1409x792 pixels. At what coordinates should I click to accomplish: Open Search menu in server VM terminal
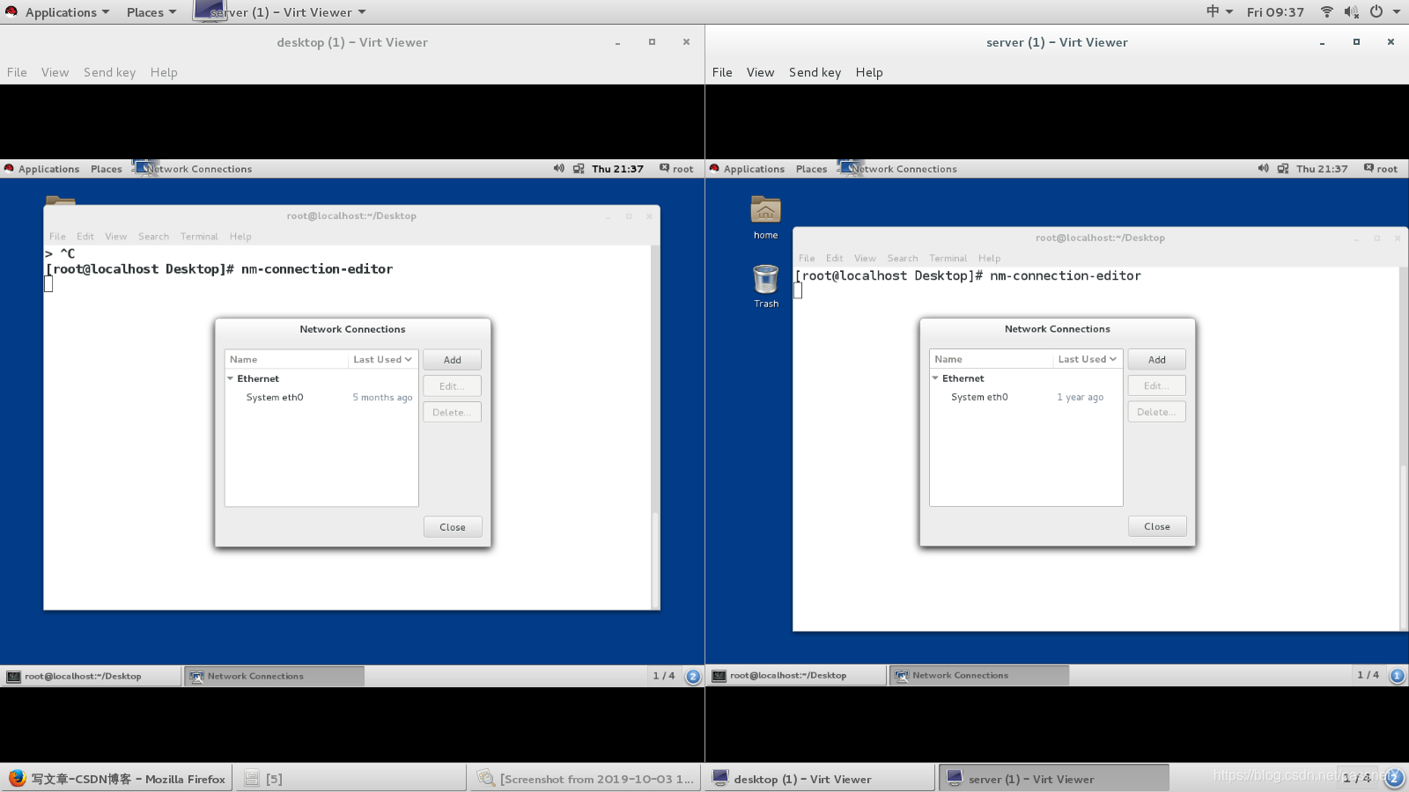coord(903,258)
